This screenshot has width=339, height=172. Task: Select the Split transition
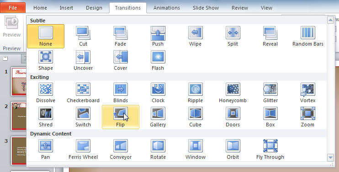click(x=233, y=36)
